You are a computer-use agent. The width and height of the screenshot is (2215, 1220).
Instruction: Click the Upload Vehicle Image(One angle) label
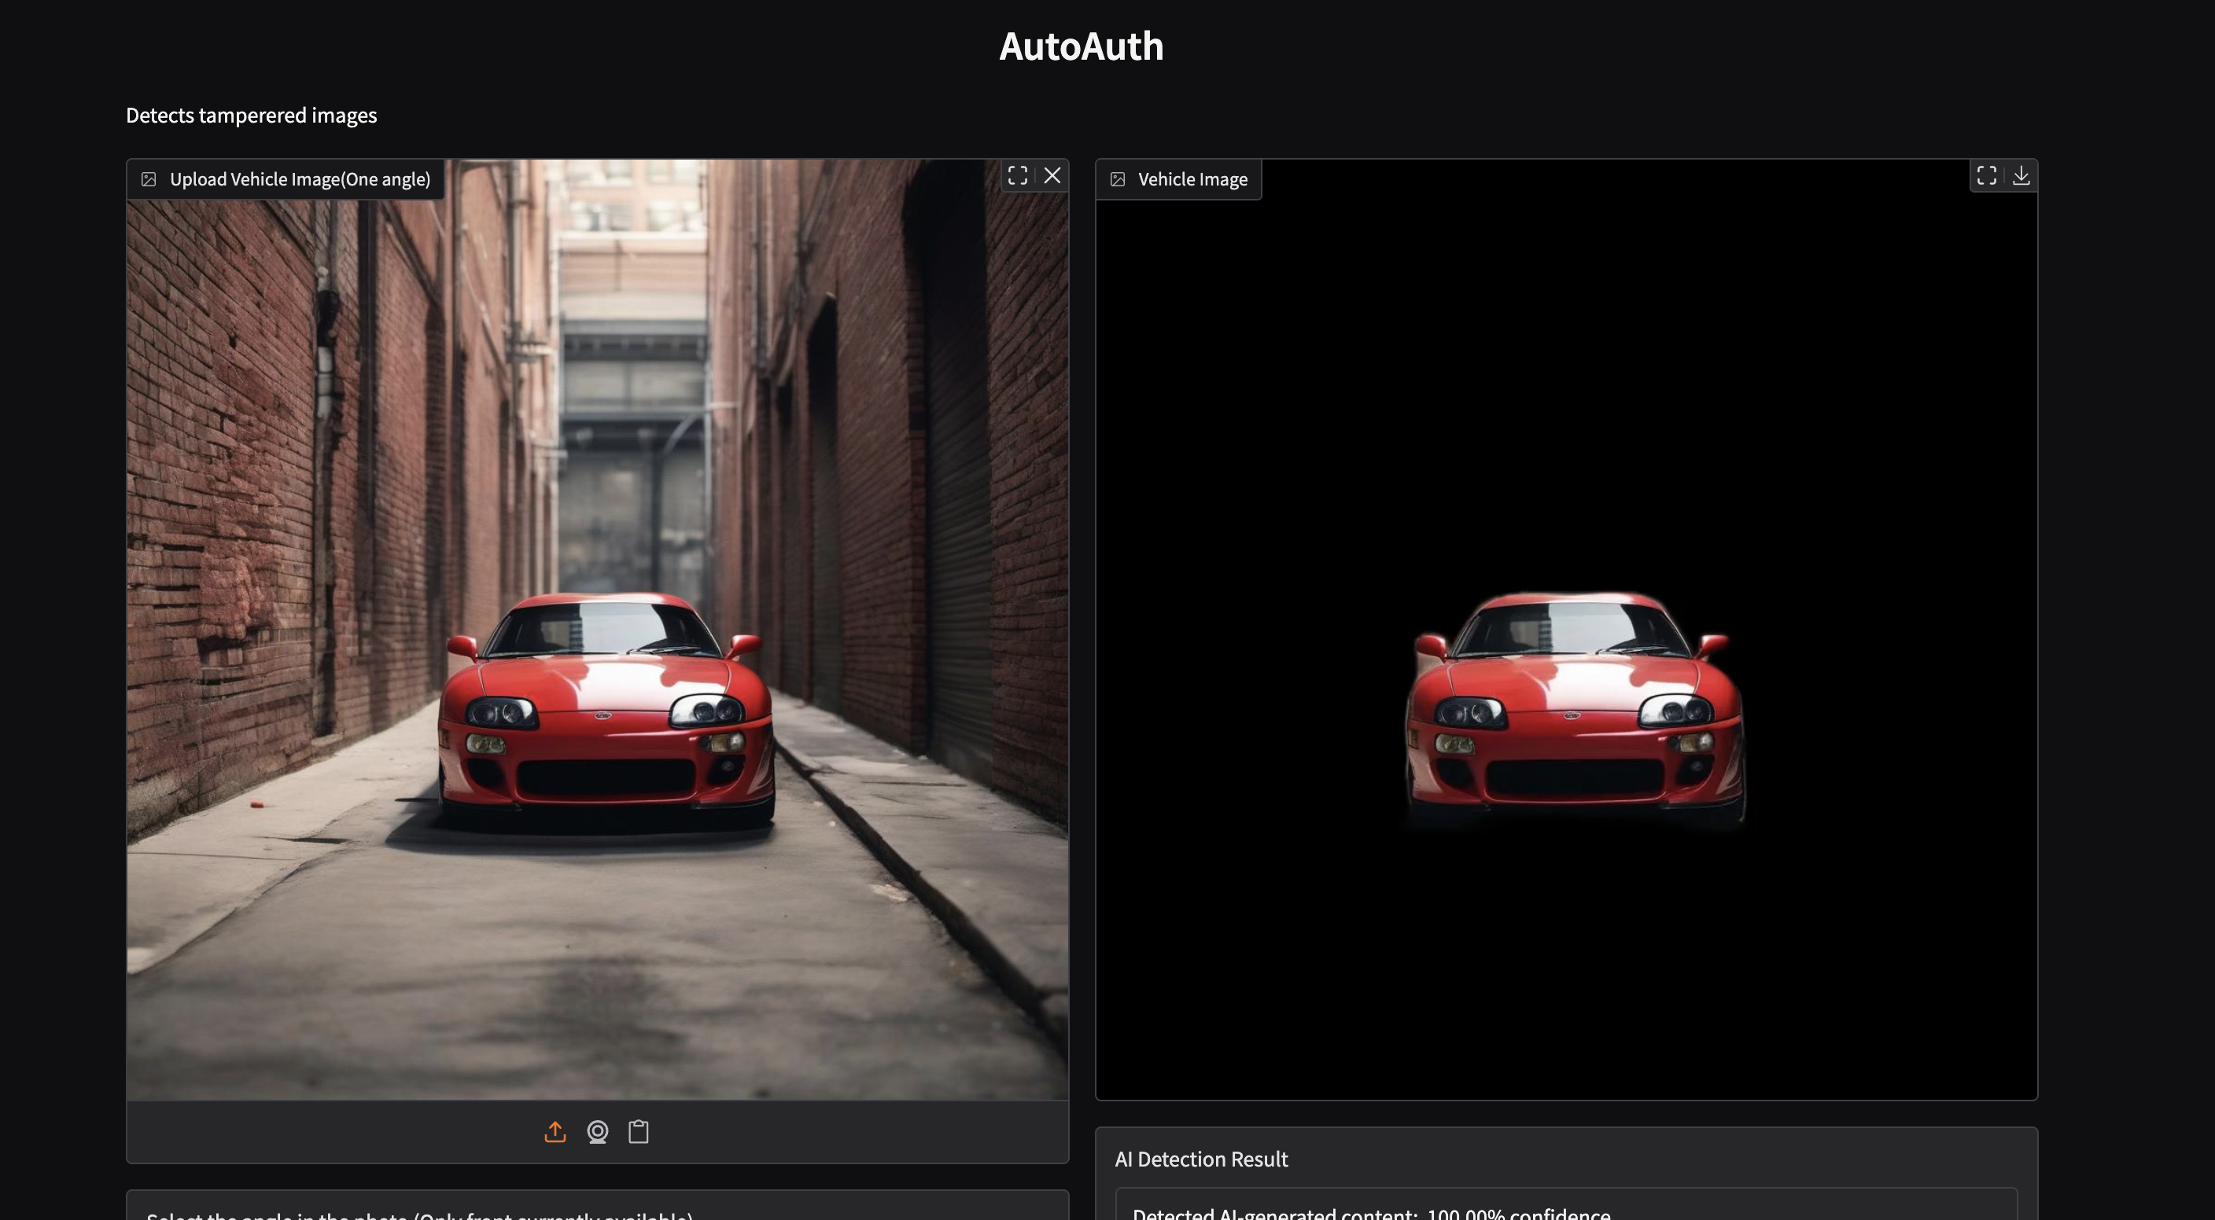[299, 179]
